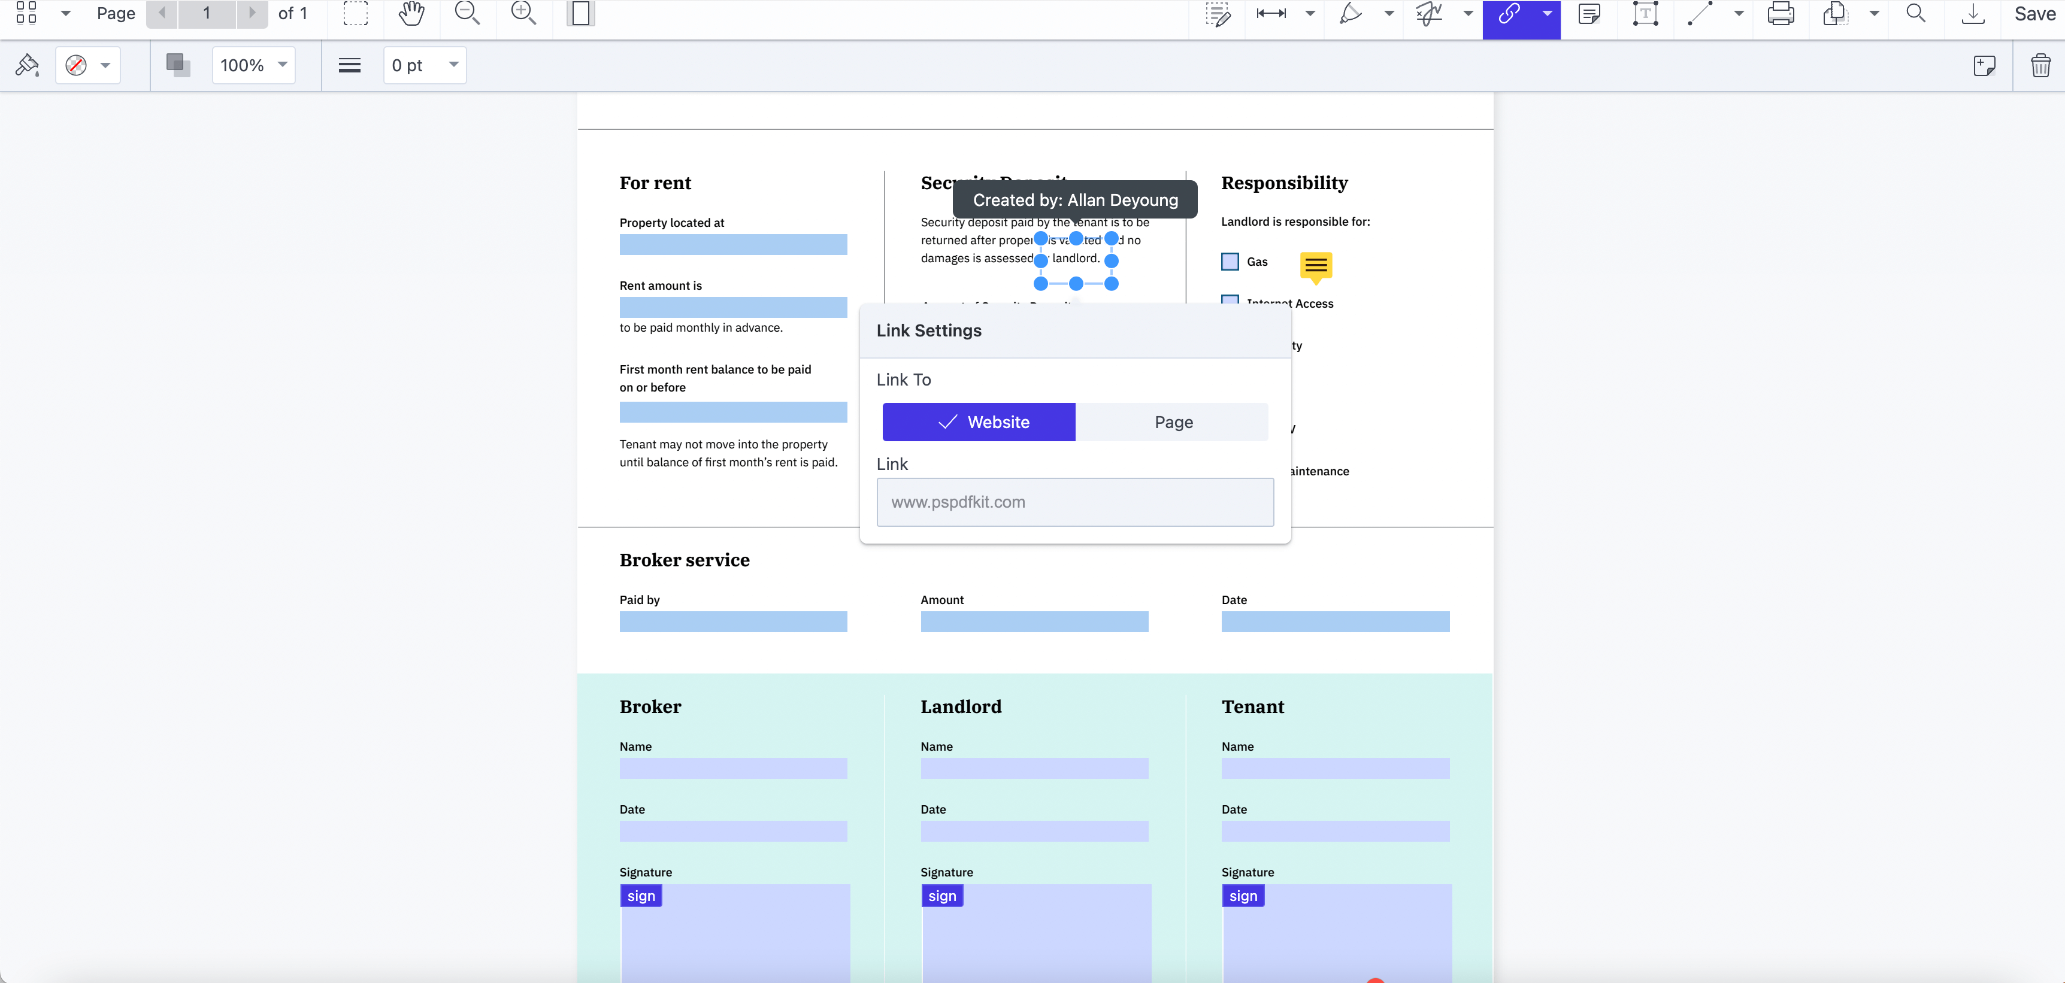Expand the measurement tool dropdown
Viewport: 2065px width, 983px height.
tap(1310, 13)
